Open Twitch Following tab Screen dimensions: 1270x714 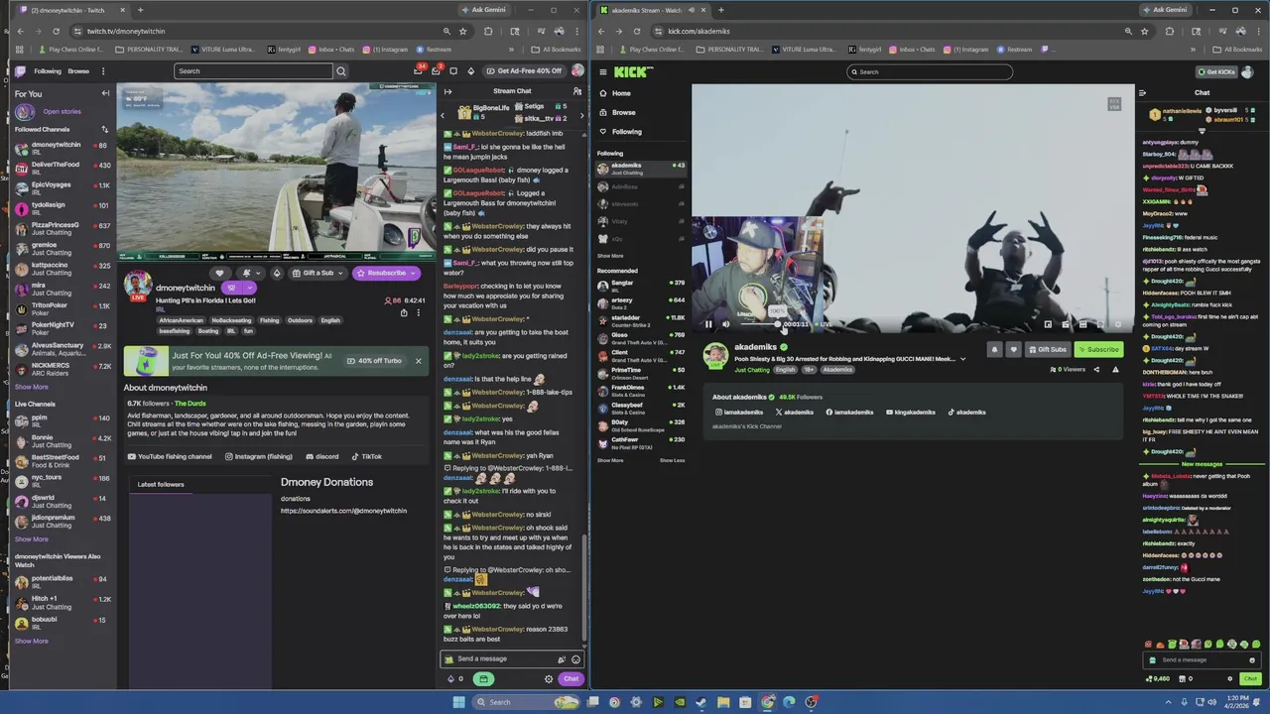pyautogui.click(x=48, y=71)
